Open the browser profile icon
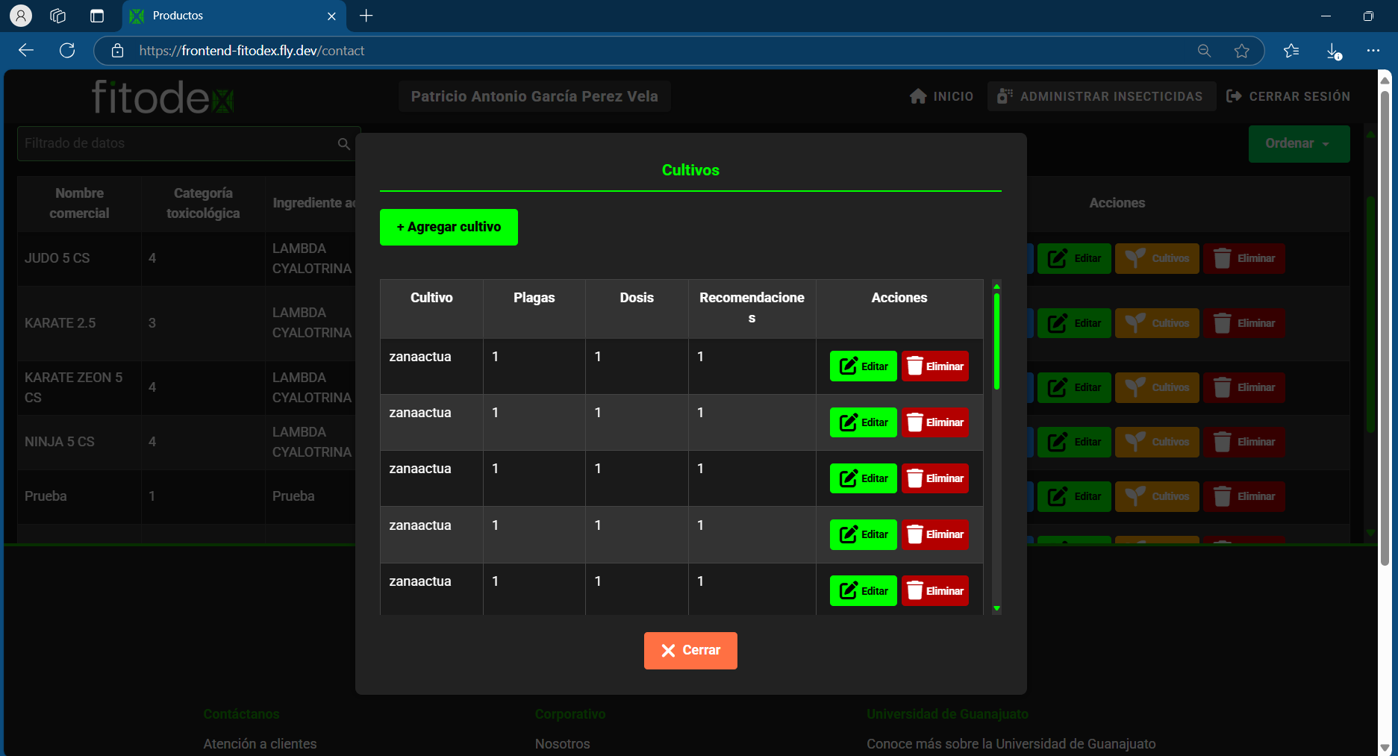The image size is (1398, 756). [x=21, y=16]
